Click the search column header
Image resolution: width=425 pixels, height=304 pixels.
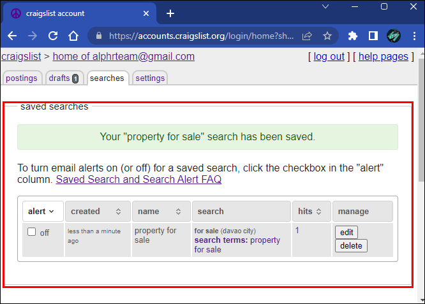click(x=241, y=211)
